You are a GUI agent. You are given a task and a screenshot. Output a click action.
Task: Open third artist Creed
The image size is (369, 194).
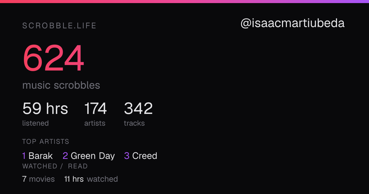pos(145,156)
